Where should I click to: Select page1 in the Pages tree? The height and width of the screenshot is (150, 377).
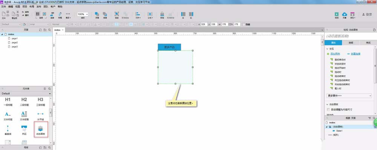(15, 38)
